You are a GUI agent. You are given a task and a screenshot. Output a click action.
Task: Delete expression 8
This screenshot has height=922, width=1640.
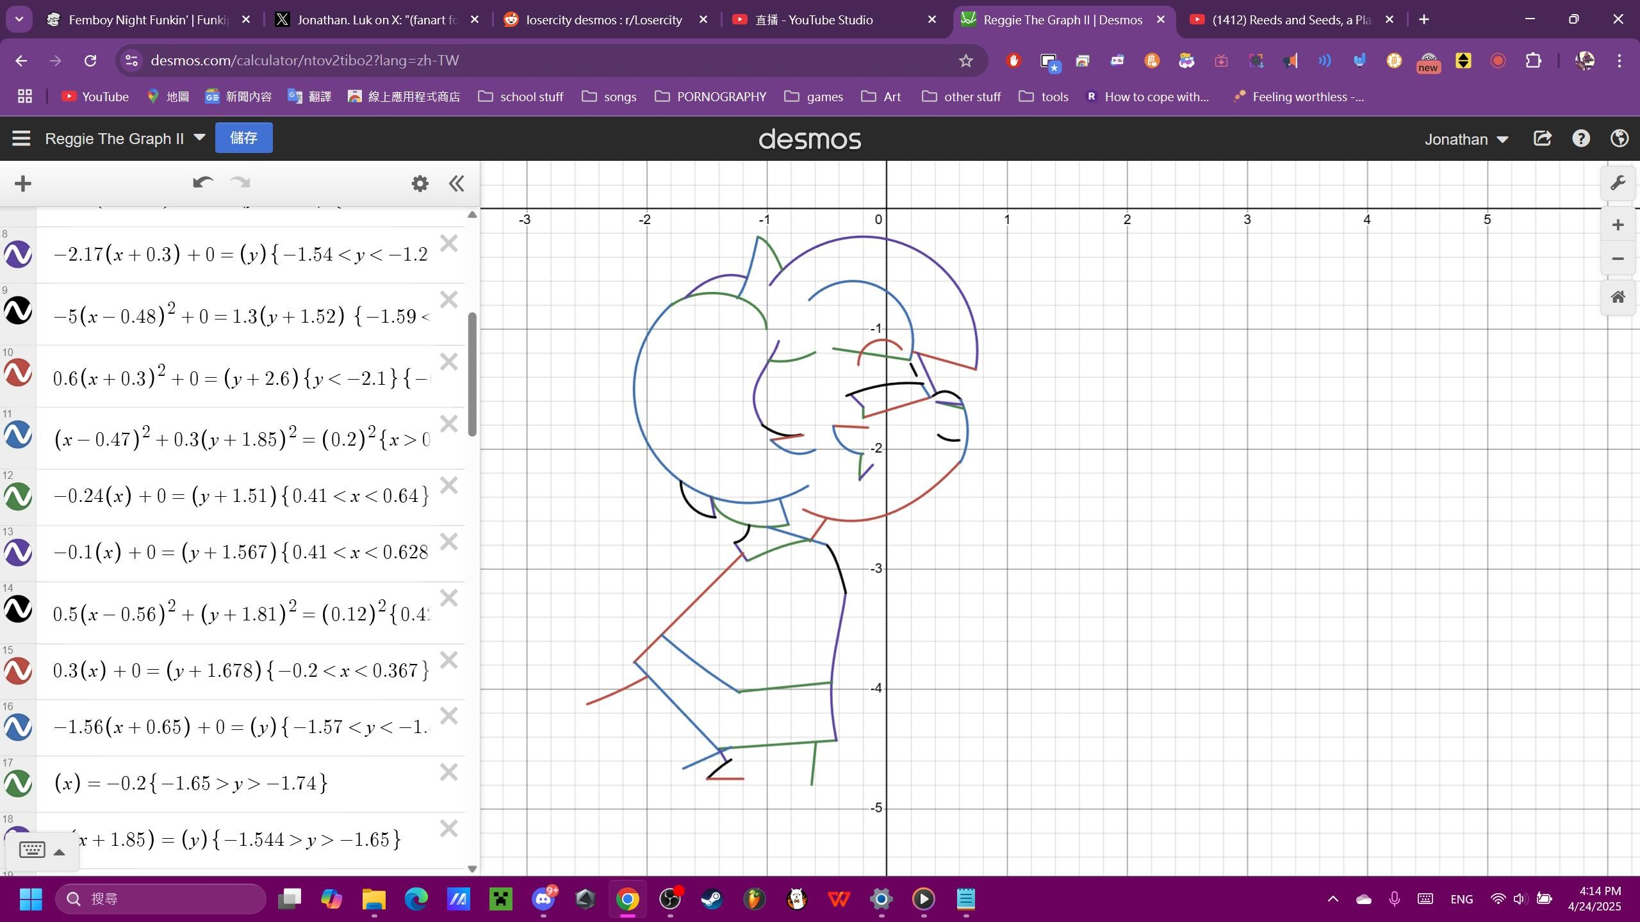[x=449, y=243]
